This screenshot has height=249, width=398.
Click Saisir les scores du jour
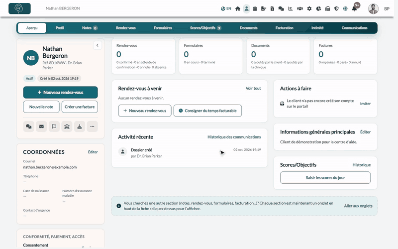click(x=325, y=178)
